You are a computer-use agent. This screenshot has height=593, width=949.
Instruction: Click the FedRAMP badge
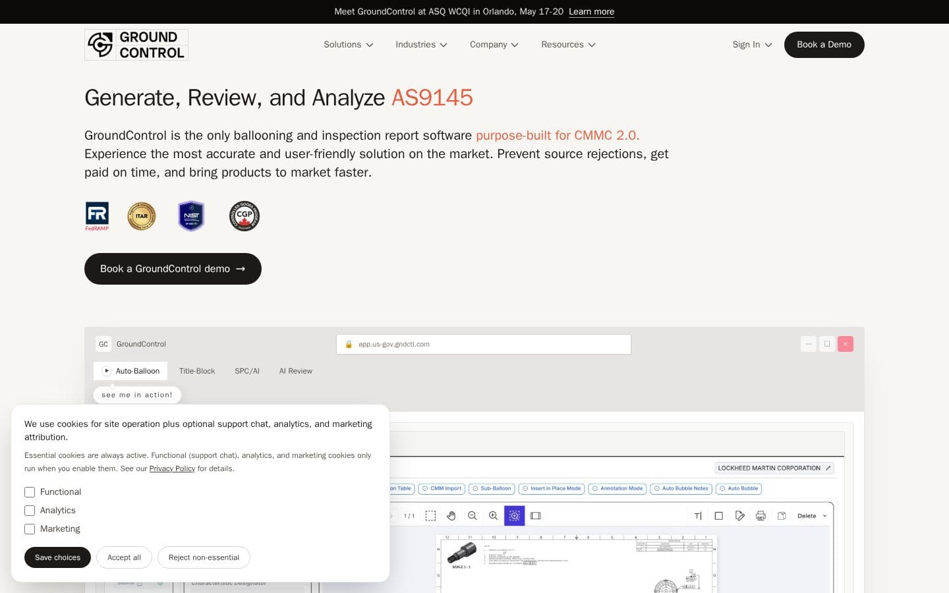(97, 216)
